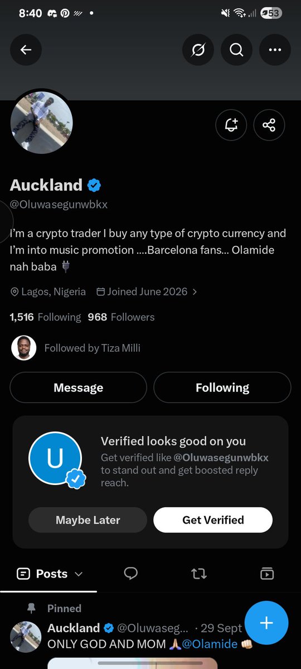Open the 968 Followers list
The height and width of the screenshot is (669, 301).
pos(121,317)
